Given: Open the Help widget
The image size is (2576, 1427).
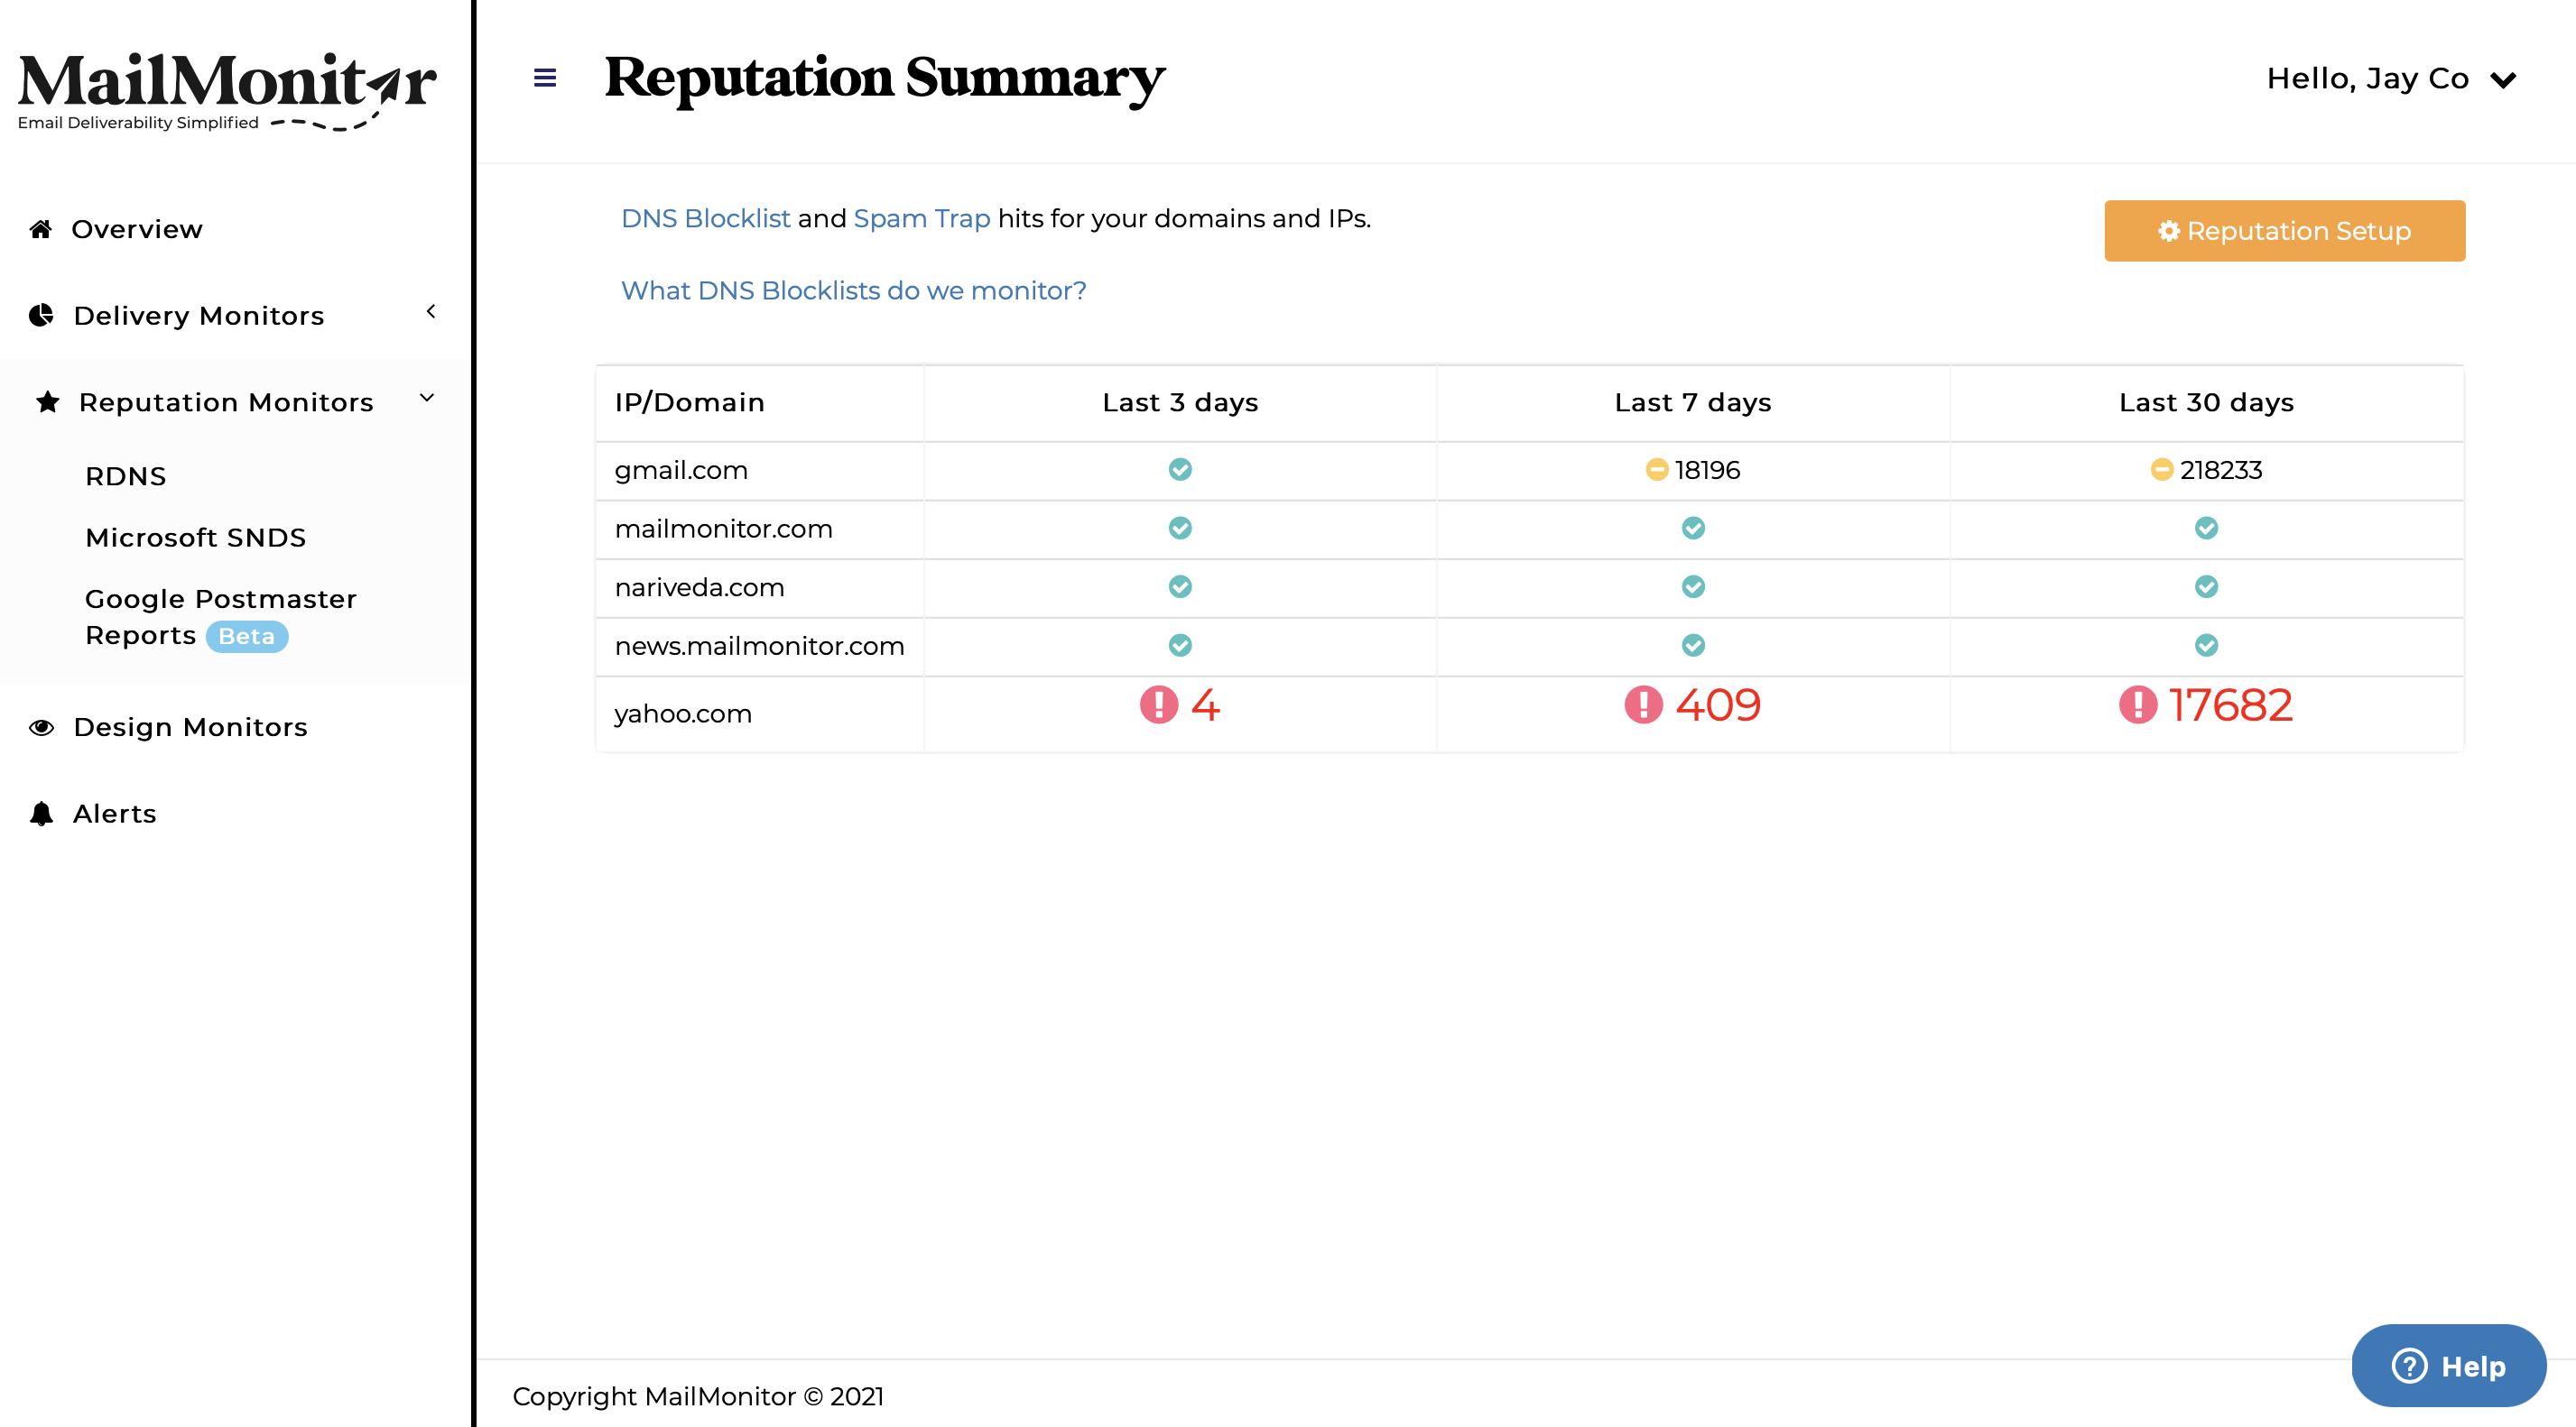Looking at the screenshot, I should click(x=2449, y=1365).
